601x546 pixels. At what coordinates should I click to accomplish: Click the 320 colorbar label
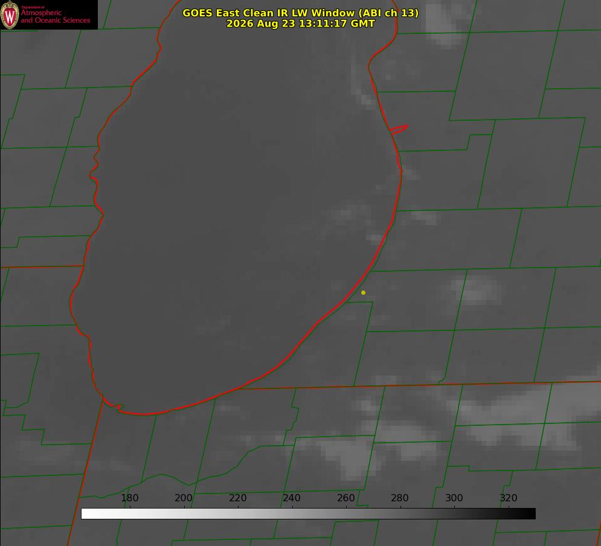point(509,498)
